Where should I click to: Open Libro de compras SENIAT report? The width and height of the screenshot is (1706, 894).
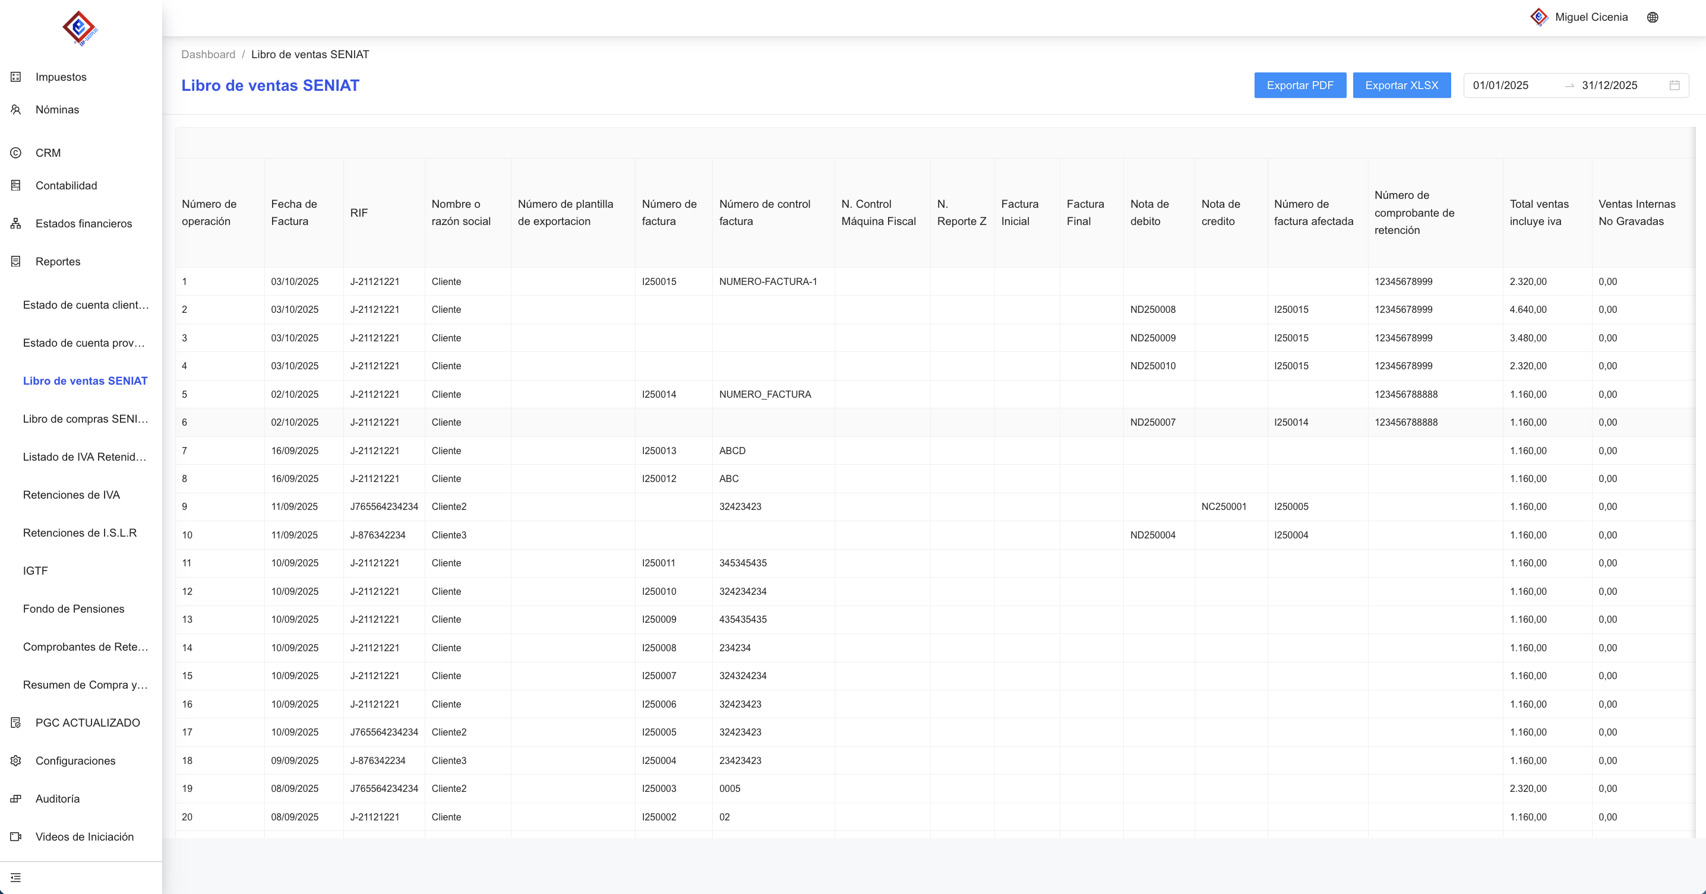point(86,419)
